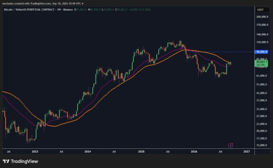The width and height of the screenshot is (273, 168).
Task: Click the Jul label between 2023 and 2024
Action: (x=61, y=152)
